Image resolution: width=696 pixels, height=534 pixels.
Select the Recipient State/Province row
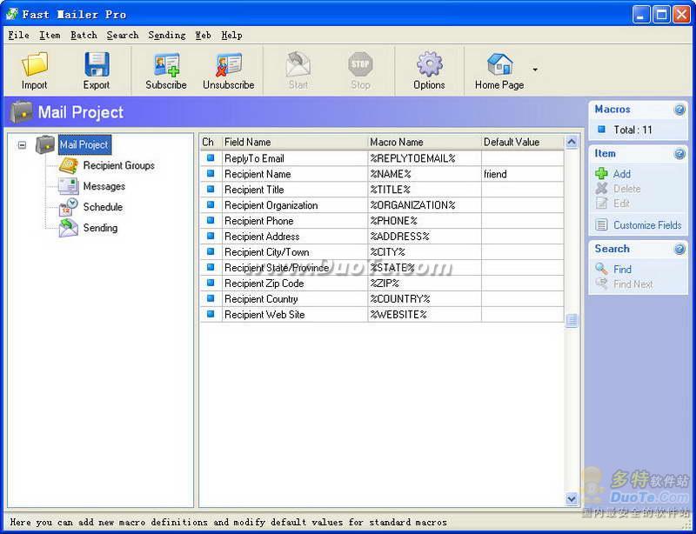click(382, 268)
